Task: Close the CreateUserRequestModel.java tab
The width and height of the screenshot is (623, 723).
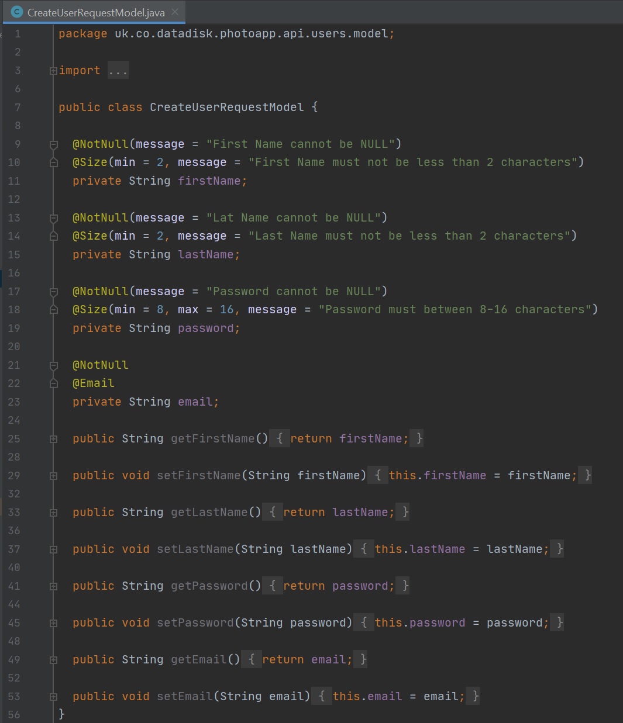Action: click(175, 12)
